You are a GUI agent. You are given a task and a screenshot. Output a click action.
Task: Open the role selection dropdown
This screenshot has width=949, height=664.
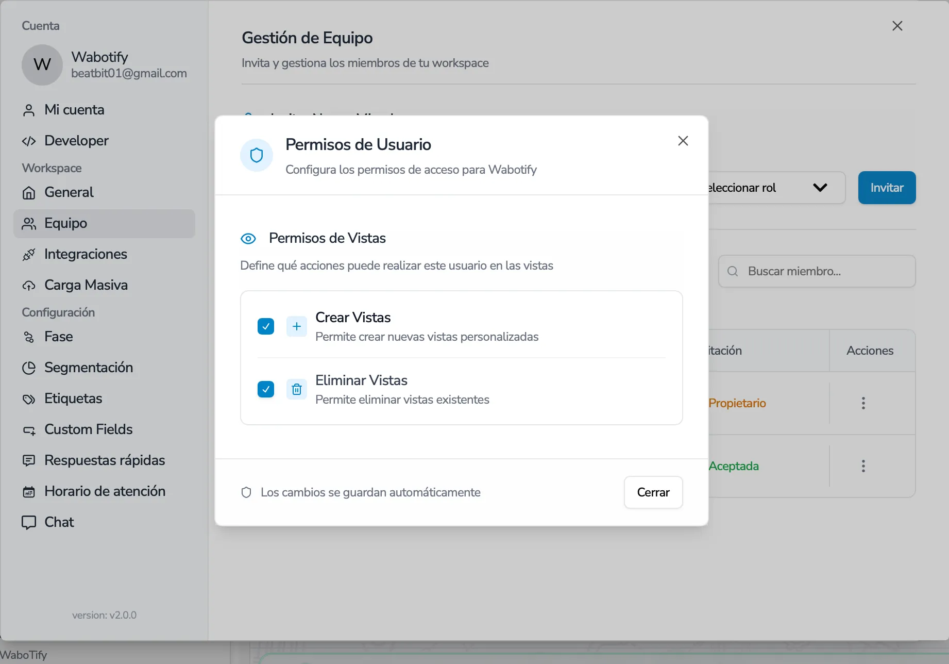776,188
